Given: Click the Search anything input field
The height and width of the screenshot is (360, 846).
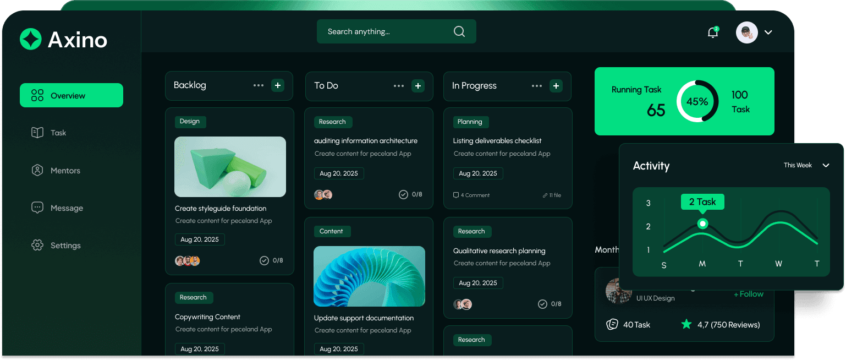Looking at the screenshot, I should 385,31.
